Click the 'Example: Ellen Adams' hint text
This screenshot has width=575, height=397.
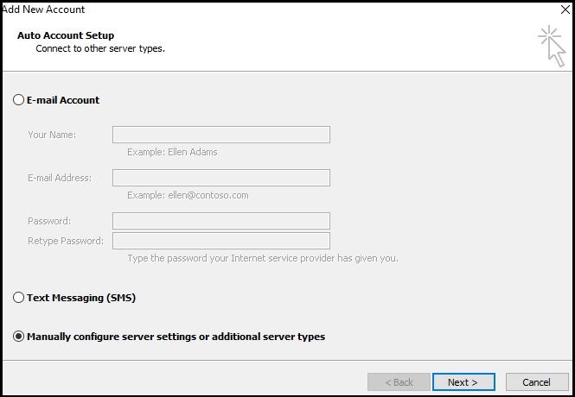[172, 152]
